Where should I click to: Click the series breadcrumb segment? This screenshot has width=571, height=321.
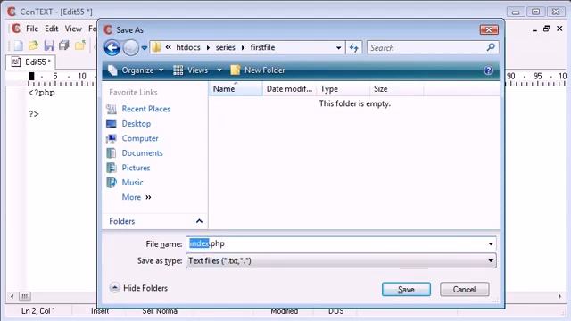225,47
